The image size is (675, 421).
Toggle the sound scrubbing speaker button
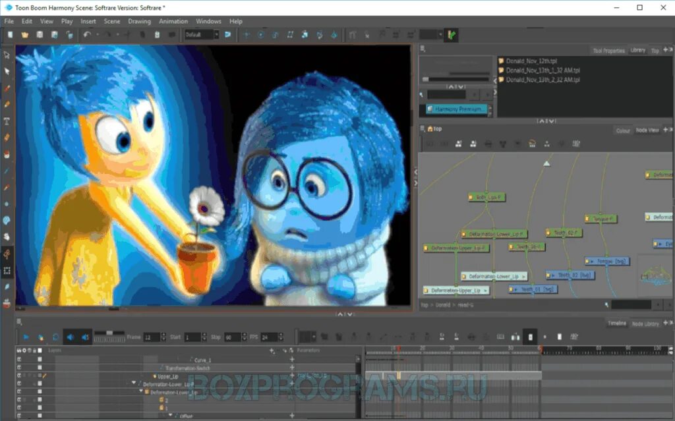point(85,337)
